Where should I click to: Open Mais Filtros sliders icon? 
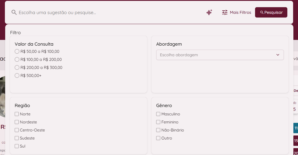pos(225,13)
